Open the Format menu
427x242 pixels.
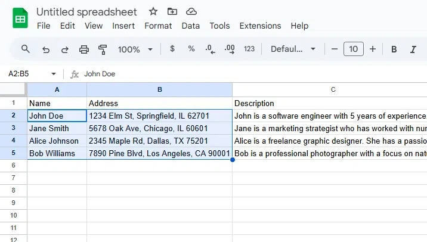click(x=158, y=26)
